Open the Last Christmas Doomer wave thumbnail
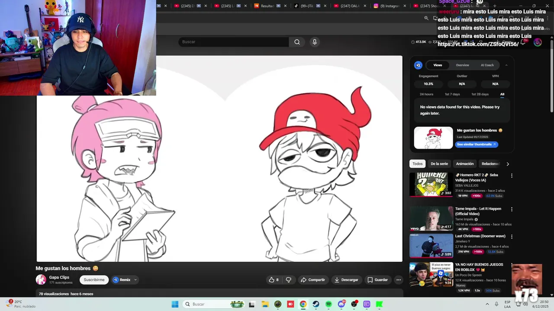 click(431, 246)
